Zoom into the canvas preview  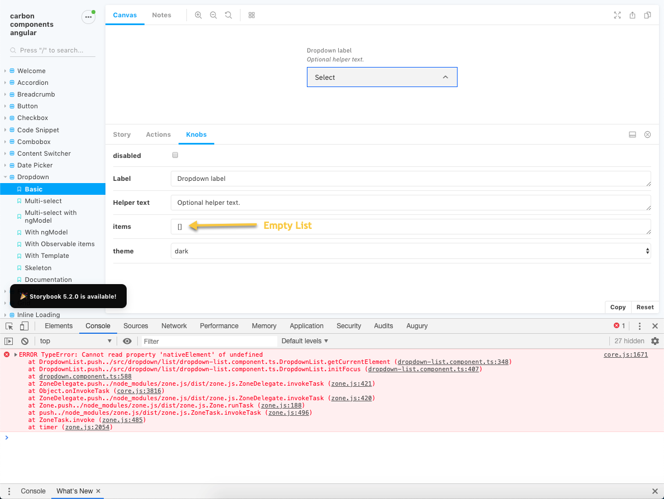click(198, 15)
